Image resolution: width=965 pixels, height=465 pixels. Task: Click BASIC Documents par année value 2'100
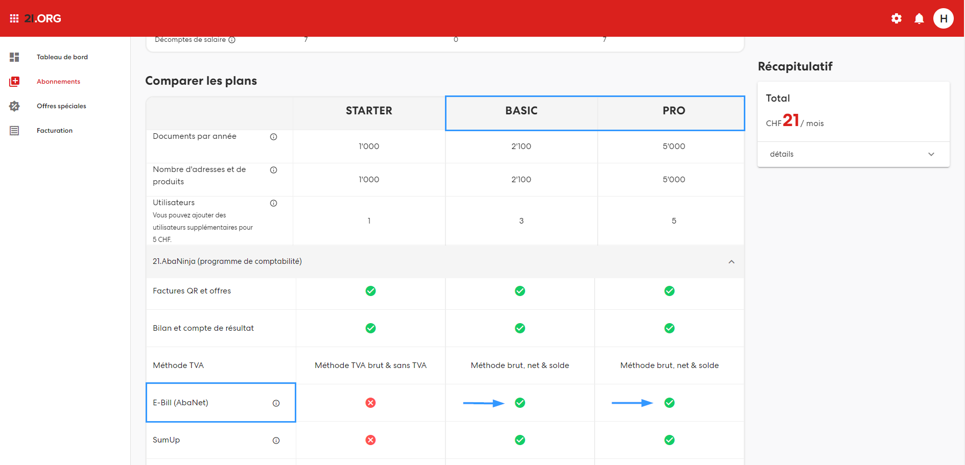pos(522,146)
